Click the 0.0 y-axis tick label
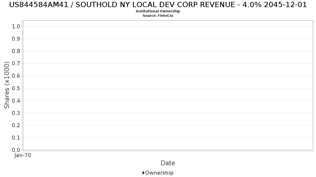316x177 pixels. pyautogui.click(x=16, y=150)
